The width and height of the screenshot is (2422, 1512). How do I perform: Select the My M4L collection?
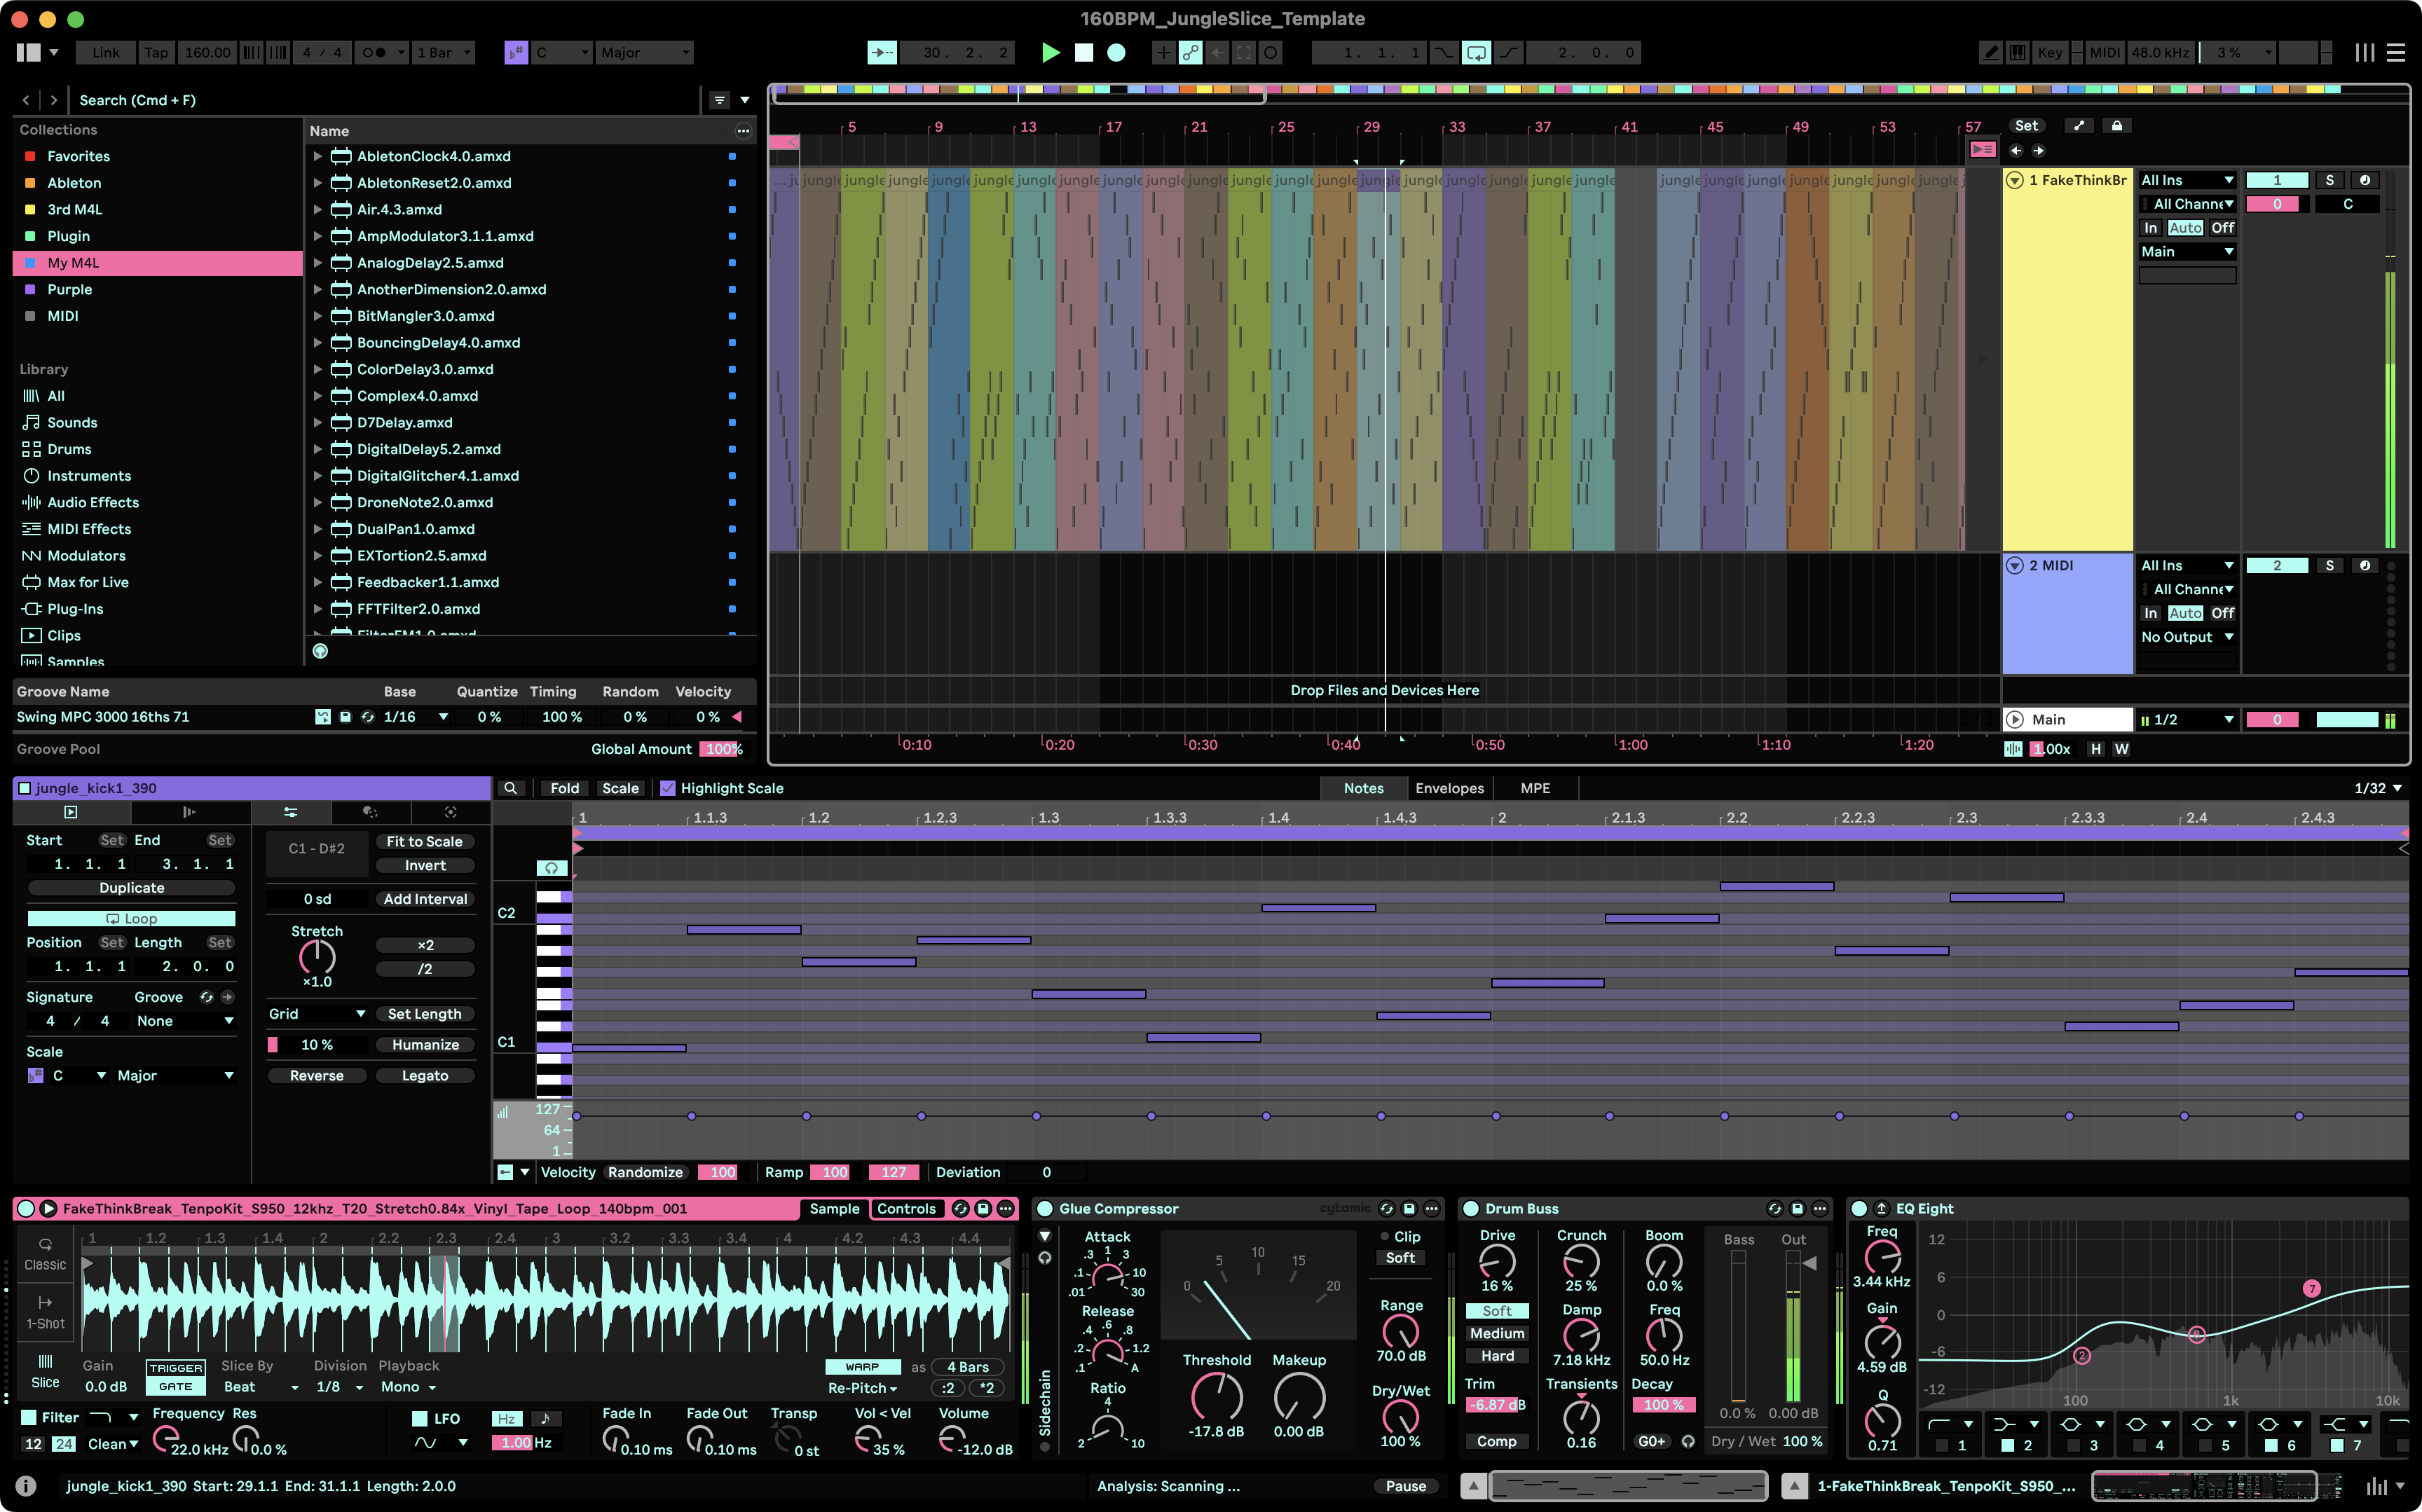(158, 263)
